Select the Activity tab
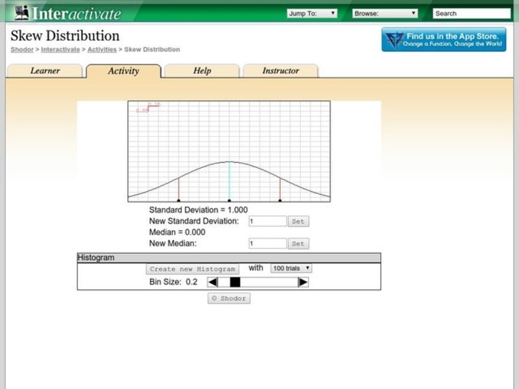This screenshot has height=389, width=519. [123, 71]
